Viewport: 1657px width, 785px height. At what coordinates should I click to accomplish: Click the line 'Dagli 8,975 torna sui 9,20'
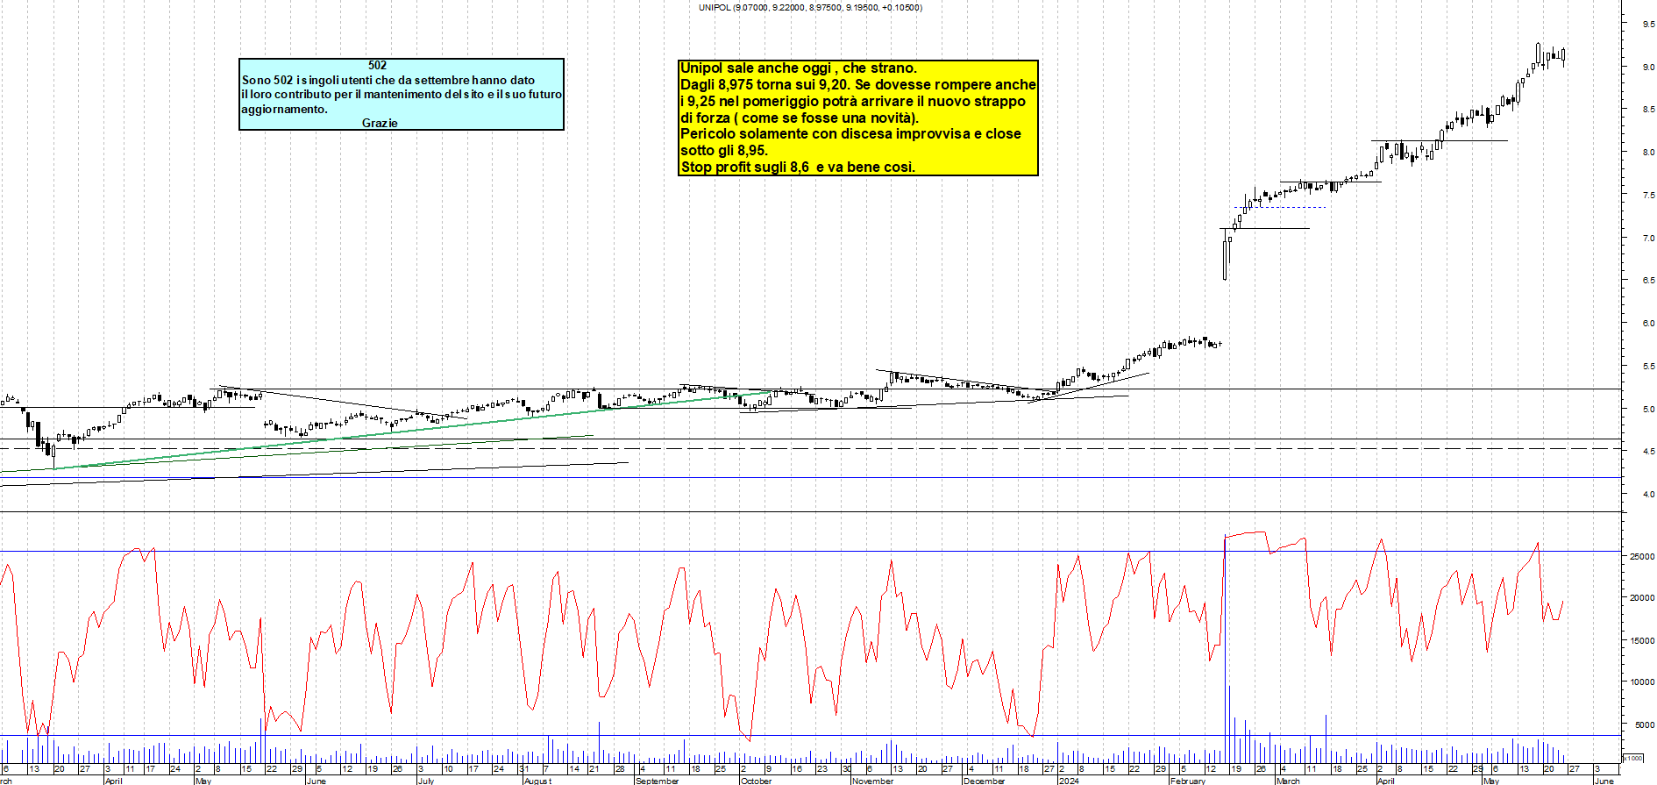(x=858, y=84)
